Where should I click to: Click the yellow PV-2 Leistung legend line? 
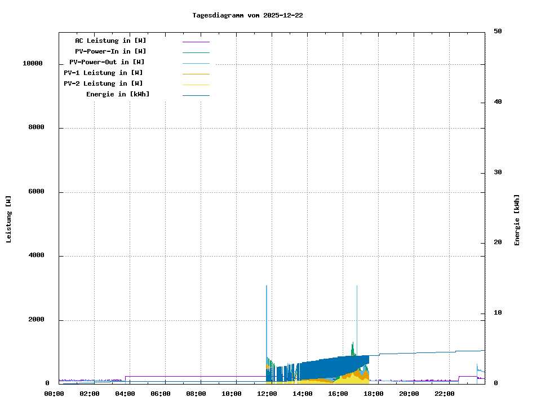[196, 85]
